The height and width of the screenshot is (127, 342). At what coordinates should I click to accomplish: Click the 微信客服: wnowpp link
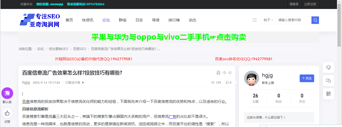(x=50, y=4)
